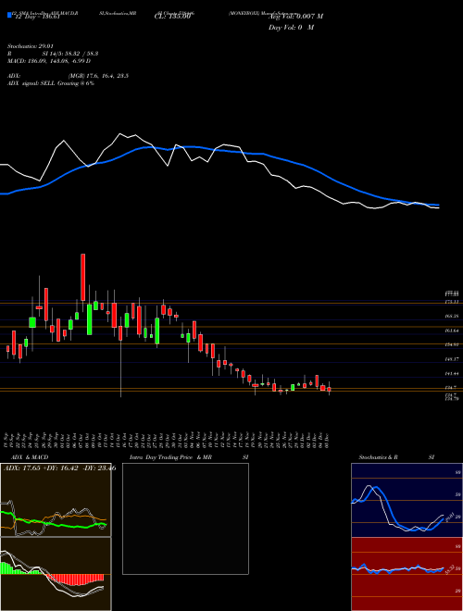Click the 'SI 14/3: 38.32 / 58.3' reading
Viewport: 463px width, 611px height.
[x=70, y=54]
